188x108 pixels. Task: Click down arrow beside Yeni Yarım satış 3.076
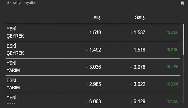click(131, 67)
